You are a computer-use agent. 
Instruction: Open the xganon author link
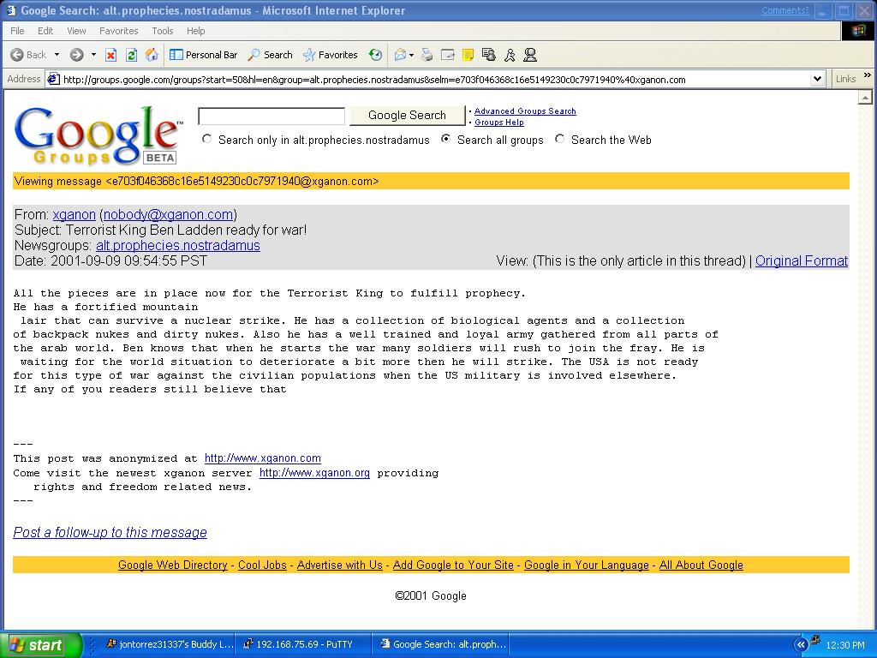pos(75,215)
